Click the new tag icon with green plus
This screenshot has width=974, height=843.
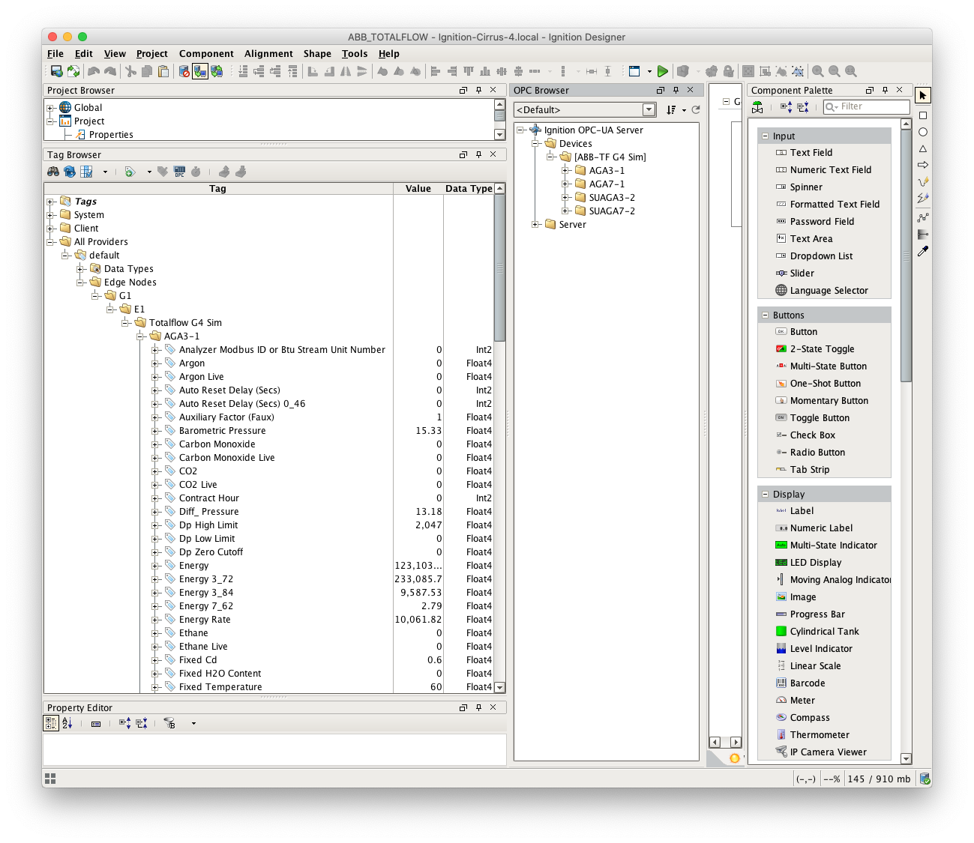130,172
